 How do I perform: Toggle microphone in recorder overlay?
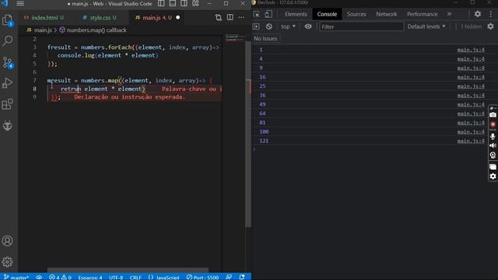pyautogui.click(x=493, y=136)
